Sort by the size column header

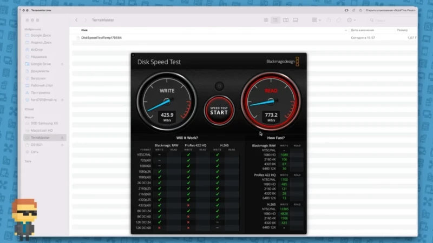[402, 30]
